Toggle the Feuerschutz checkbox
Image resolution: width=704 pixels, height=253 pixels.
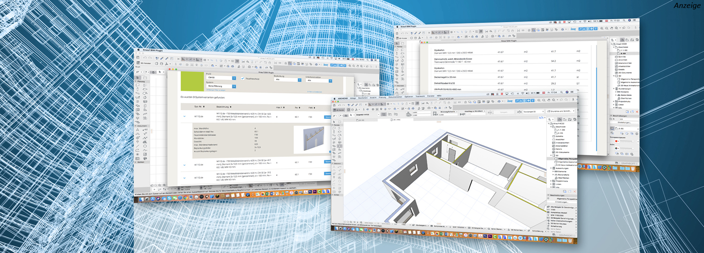click(x=243, y=78)
